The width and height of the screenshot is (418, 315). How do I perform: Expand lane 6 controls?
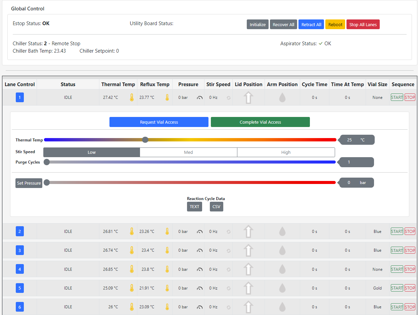20,307
